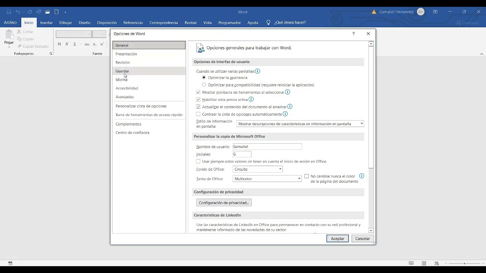Click the New blank document icon

pyautogui.click(x=57, y=12)
